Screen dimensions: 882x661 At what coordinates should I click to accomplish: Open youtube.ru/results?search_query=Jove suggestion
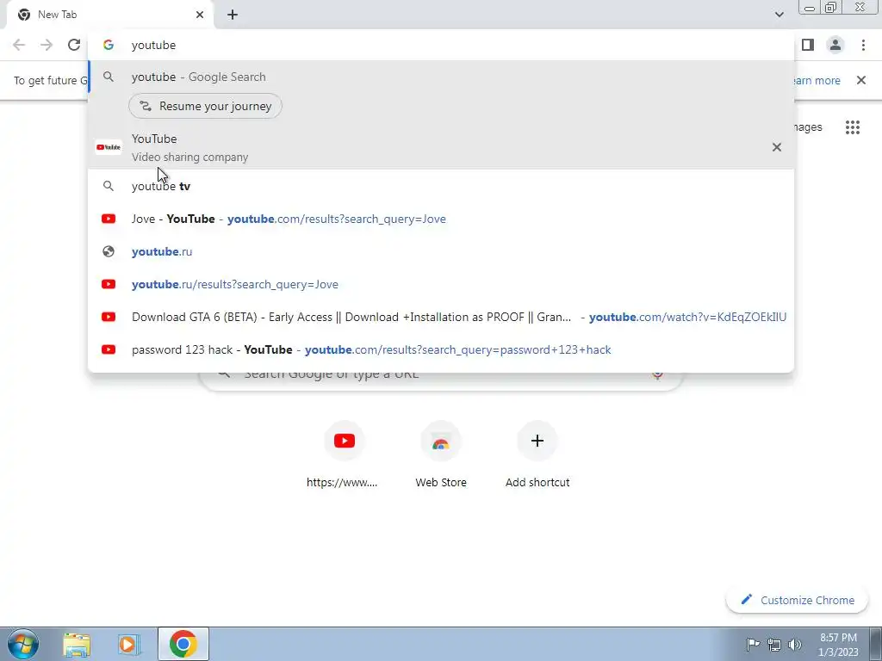click(441, 284)
